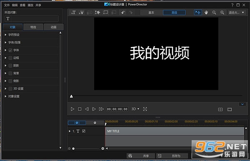250x161 pixels.
Task: Zoom out the timeline with minus icon
Action: pyautogui.click(x=69, y=148)
